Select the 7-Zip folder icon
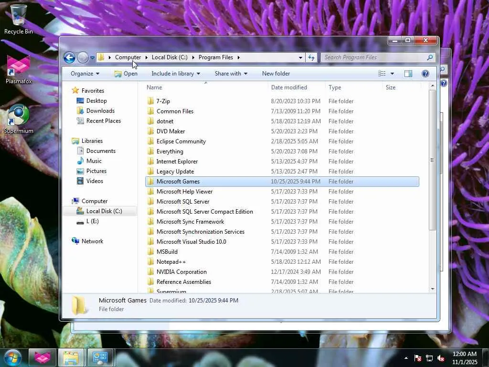 (x=150, y=101)
